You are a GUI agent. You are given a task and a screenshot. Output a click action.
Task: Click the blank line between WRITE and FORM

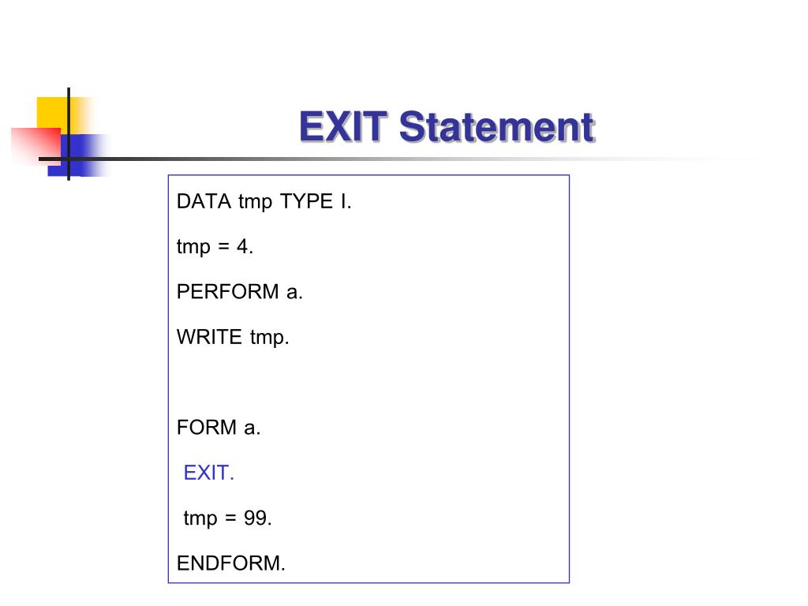click(x=368, y=383)
